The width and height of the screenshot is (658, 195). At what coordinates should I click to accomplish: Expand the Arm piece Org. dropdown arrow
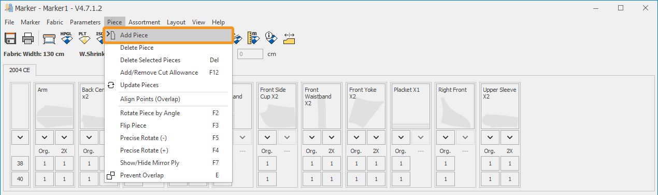(x=45, y=137)
